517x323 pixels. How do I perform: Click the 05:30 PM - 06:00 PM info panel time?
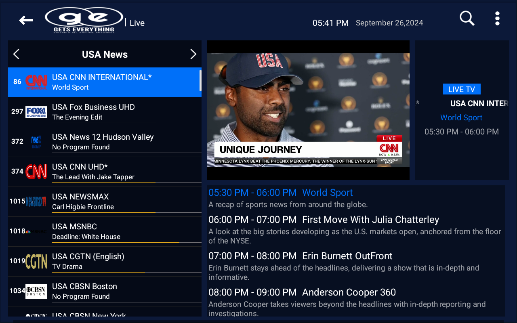coord(462,132)
